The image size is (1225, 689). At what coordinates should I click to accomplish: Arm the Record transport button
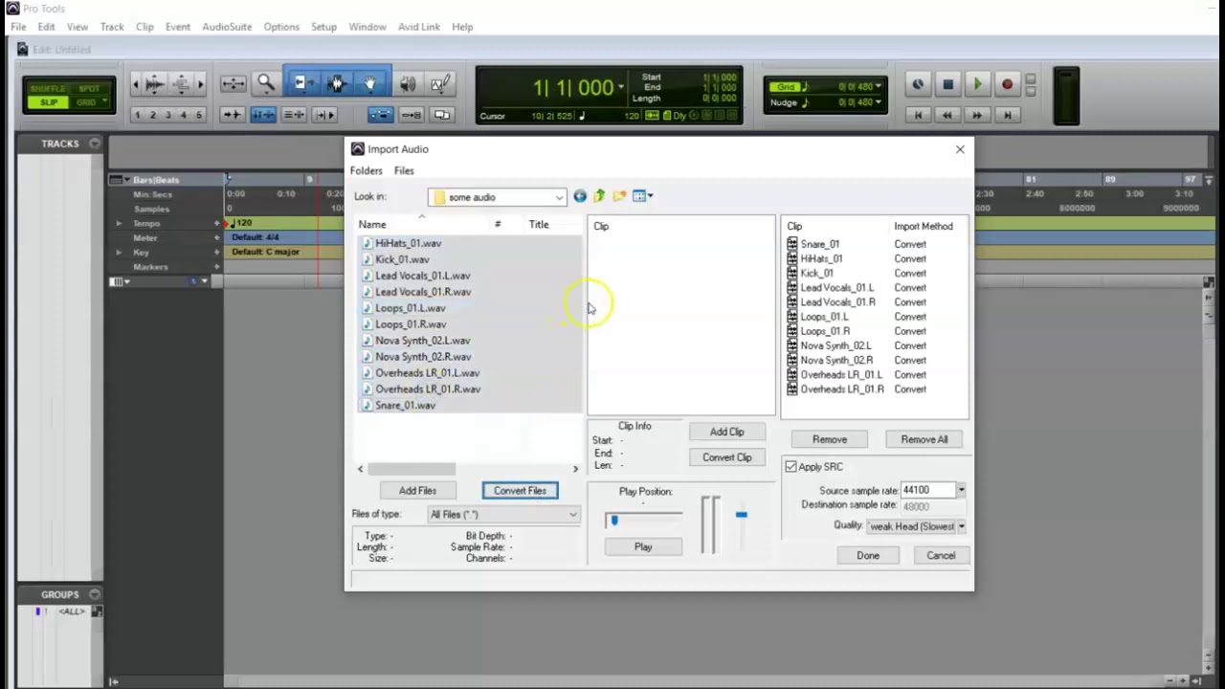(x=1007, y=85)
